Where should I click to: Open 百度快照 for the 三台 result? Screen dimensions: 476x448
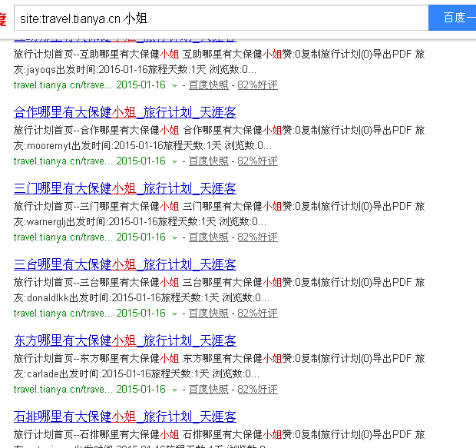(x=208, y=313)
